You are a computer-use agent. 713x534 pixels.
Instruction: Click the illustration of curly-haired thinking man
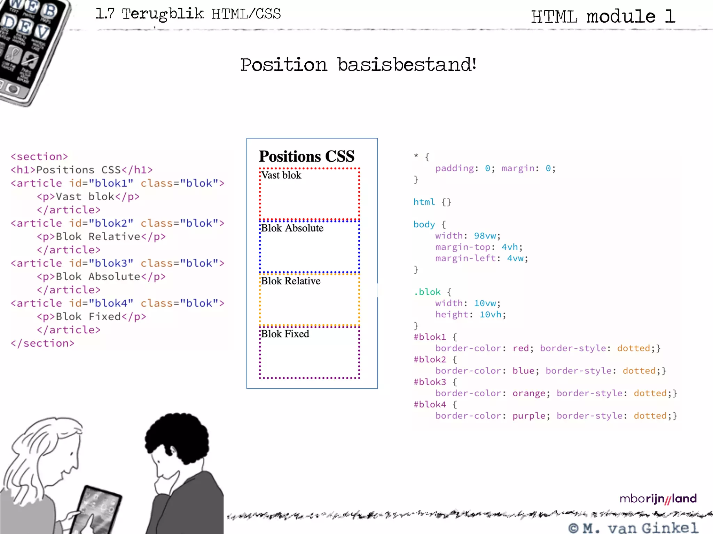(x=184, y=474)
